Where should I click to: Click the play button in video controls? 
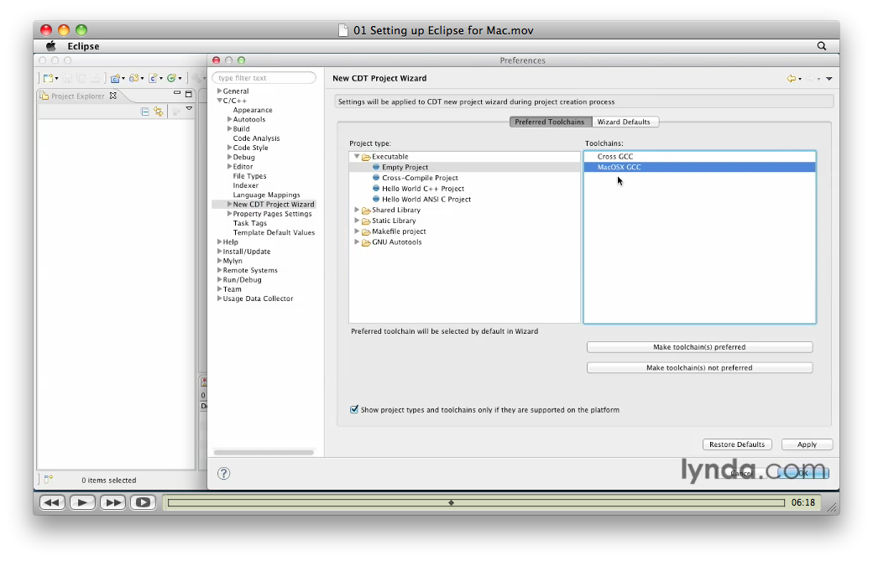(82, 502)
